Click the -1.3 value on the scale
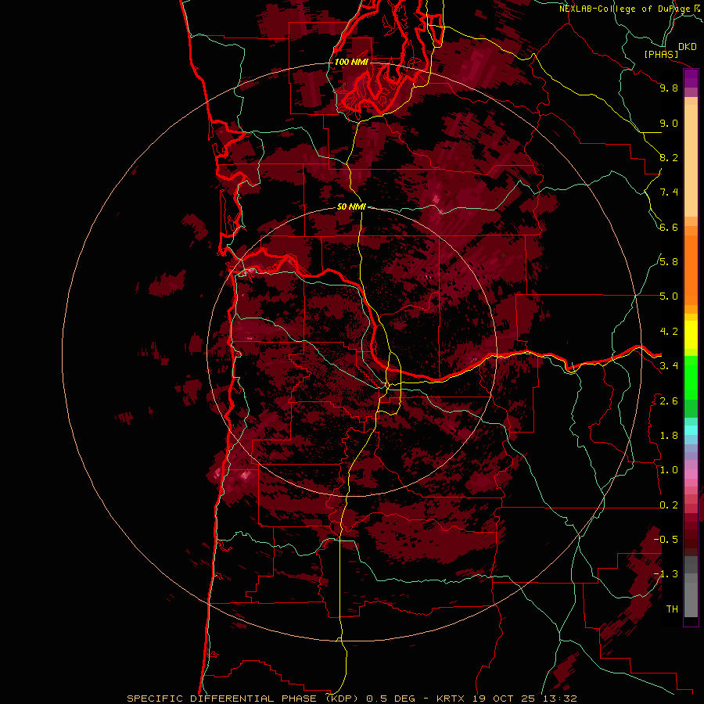The height and width of the screenshot is (704, 704). click(x=666, y=574)
